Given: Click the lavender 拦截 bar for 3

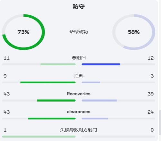Looking at the screenshot, I should tap(91, 82).
